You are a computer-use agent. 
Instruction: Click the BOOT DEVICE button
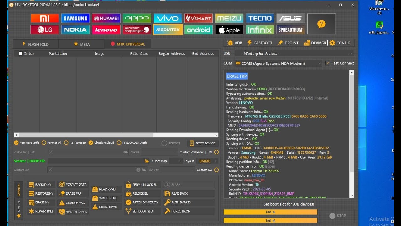(x=203, y=143)
